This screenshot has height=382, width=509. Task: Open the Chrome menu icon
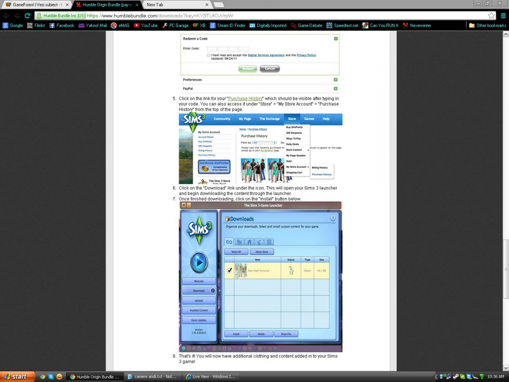[x=503, y=16]
